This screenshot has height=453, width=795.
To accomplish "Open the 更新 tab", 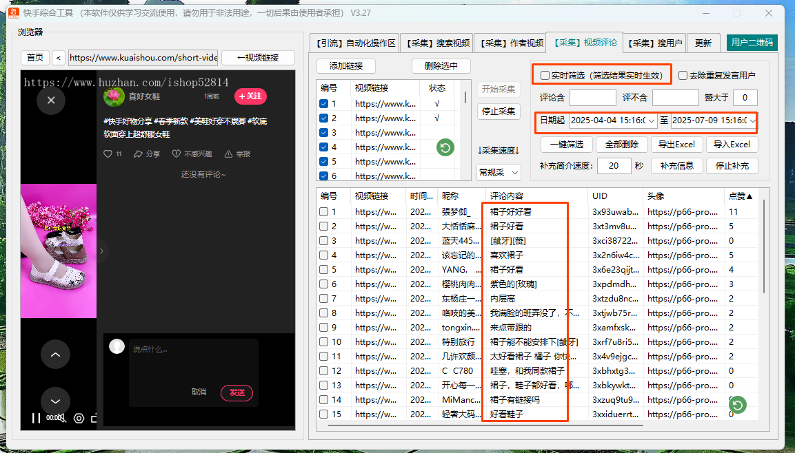I will coord(703,43).
